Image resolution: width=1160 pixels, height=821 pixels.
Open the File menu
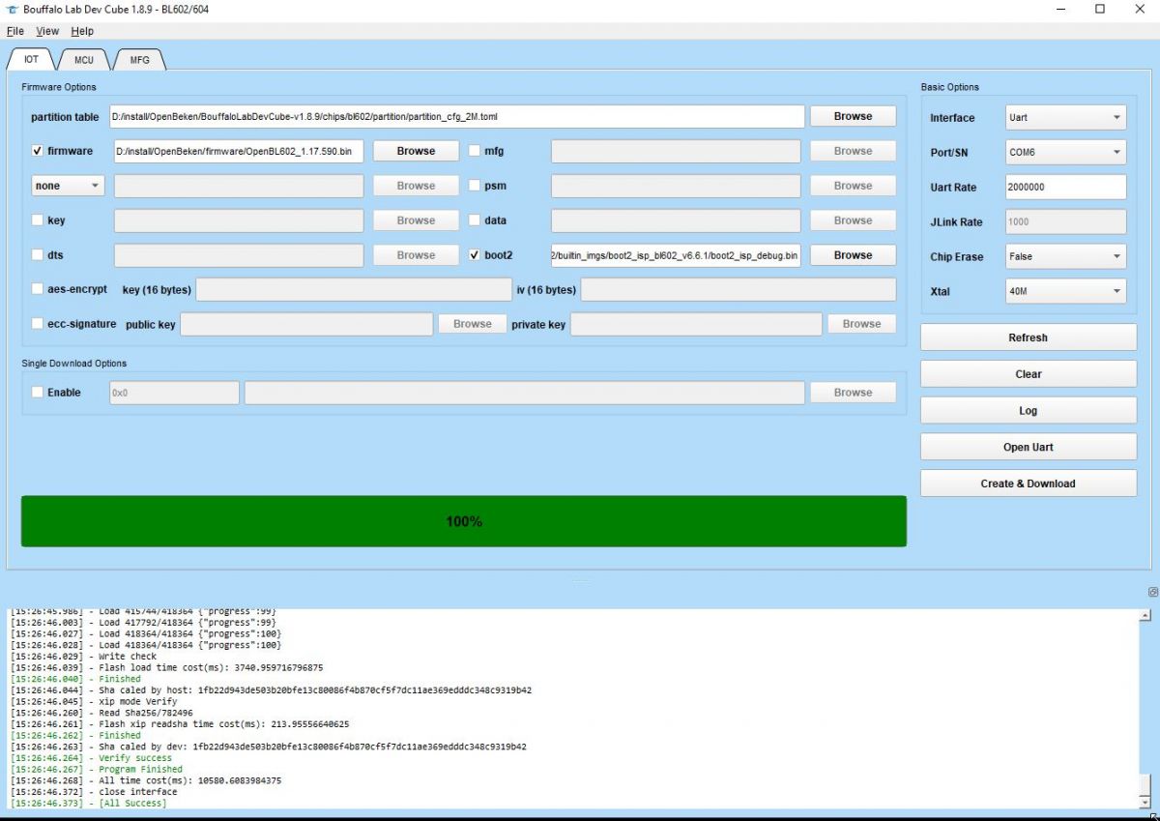[15, 32]
